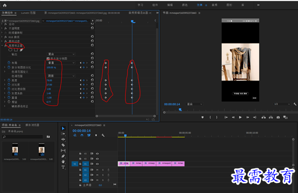Step back one frame

[x=233, y=117]
